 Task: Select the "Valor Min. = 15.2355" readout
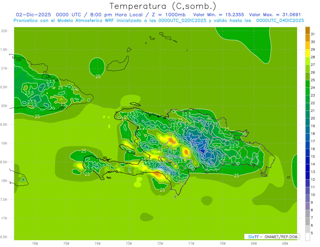218,15
